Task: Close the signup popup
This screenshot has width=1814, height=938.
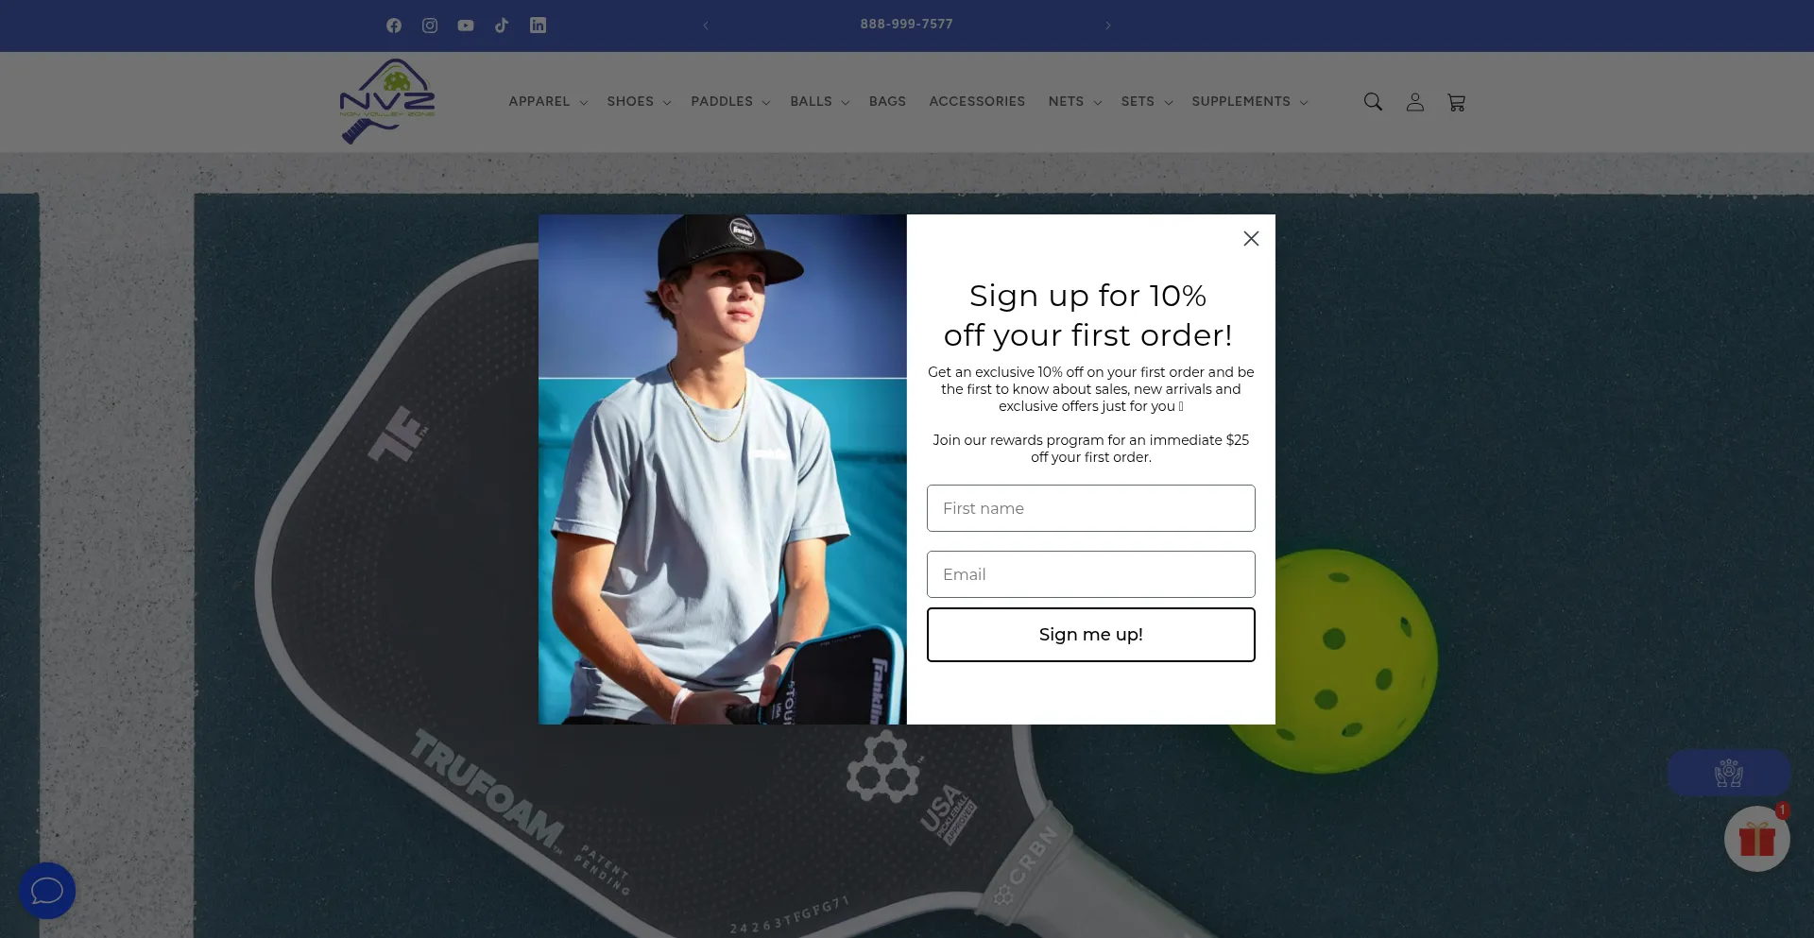Action: (1251, 239)
